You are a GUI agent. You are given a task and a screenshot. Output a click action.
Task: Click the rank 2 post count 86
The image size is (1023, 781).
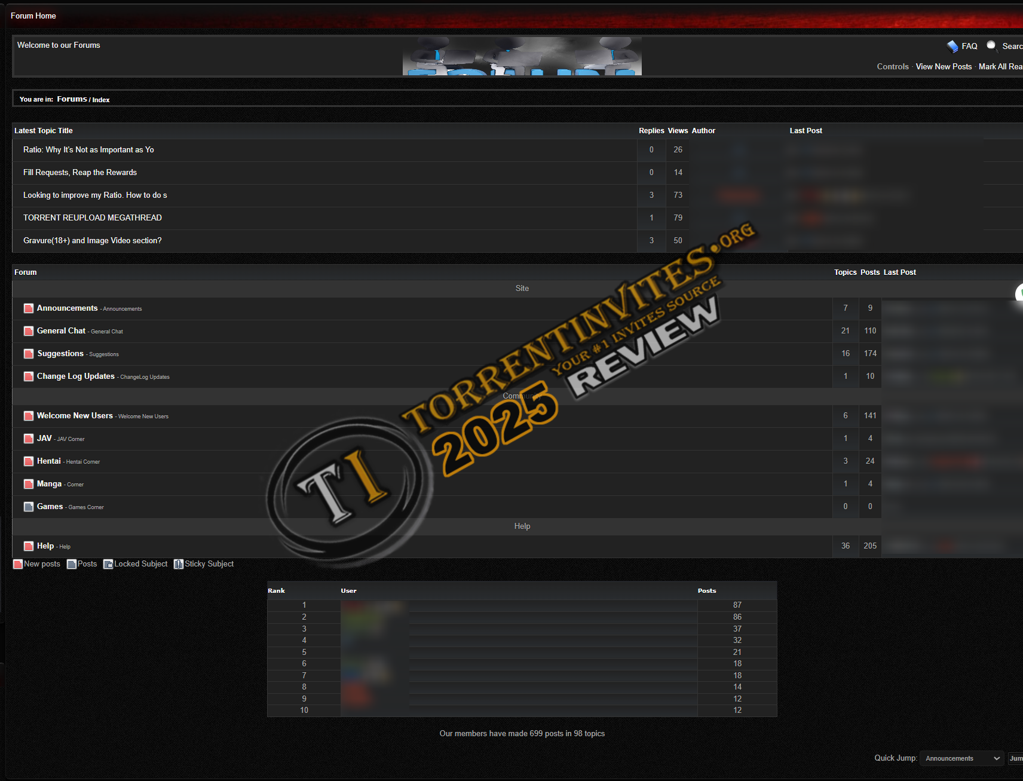pyautogui.click(x=737, y=617)
